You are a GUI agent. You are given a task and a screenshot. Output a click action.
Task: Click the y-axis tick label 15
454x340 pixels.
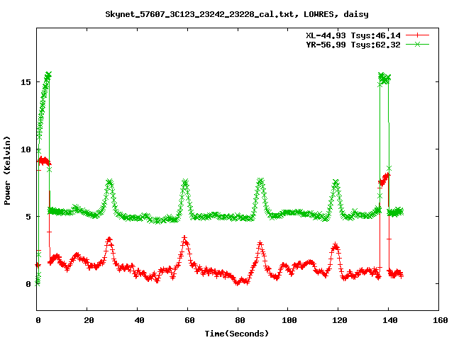pos(26,82)
